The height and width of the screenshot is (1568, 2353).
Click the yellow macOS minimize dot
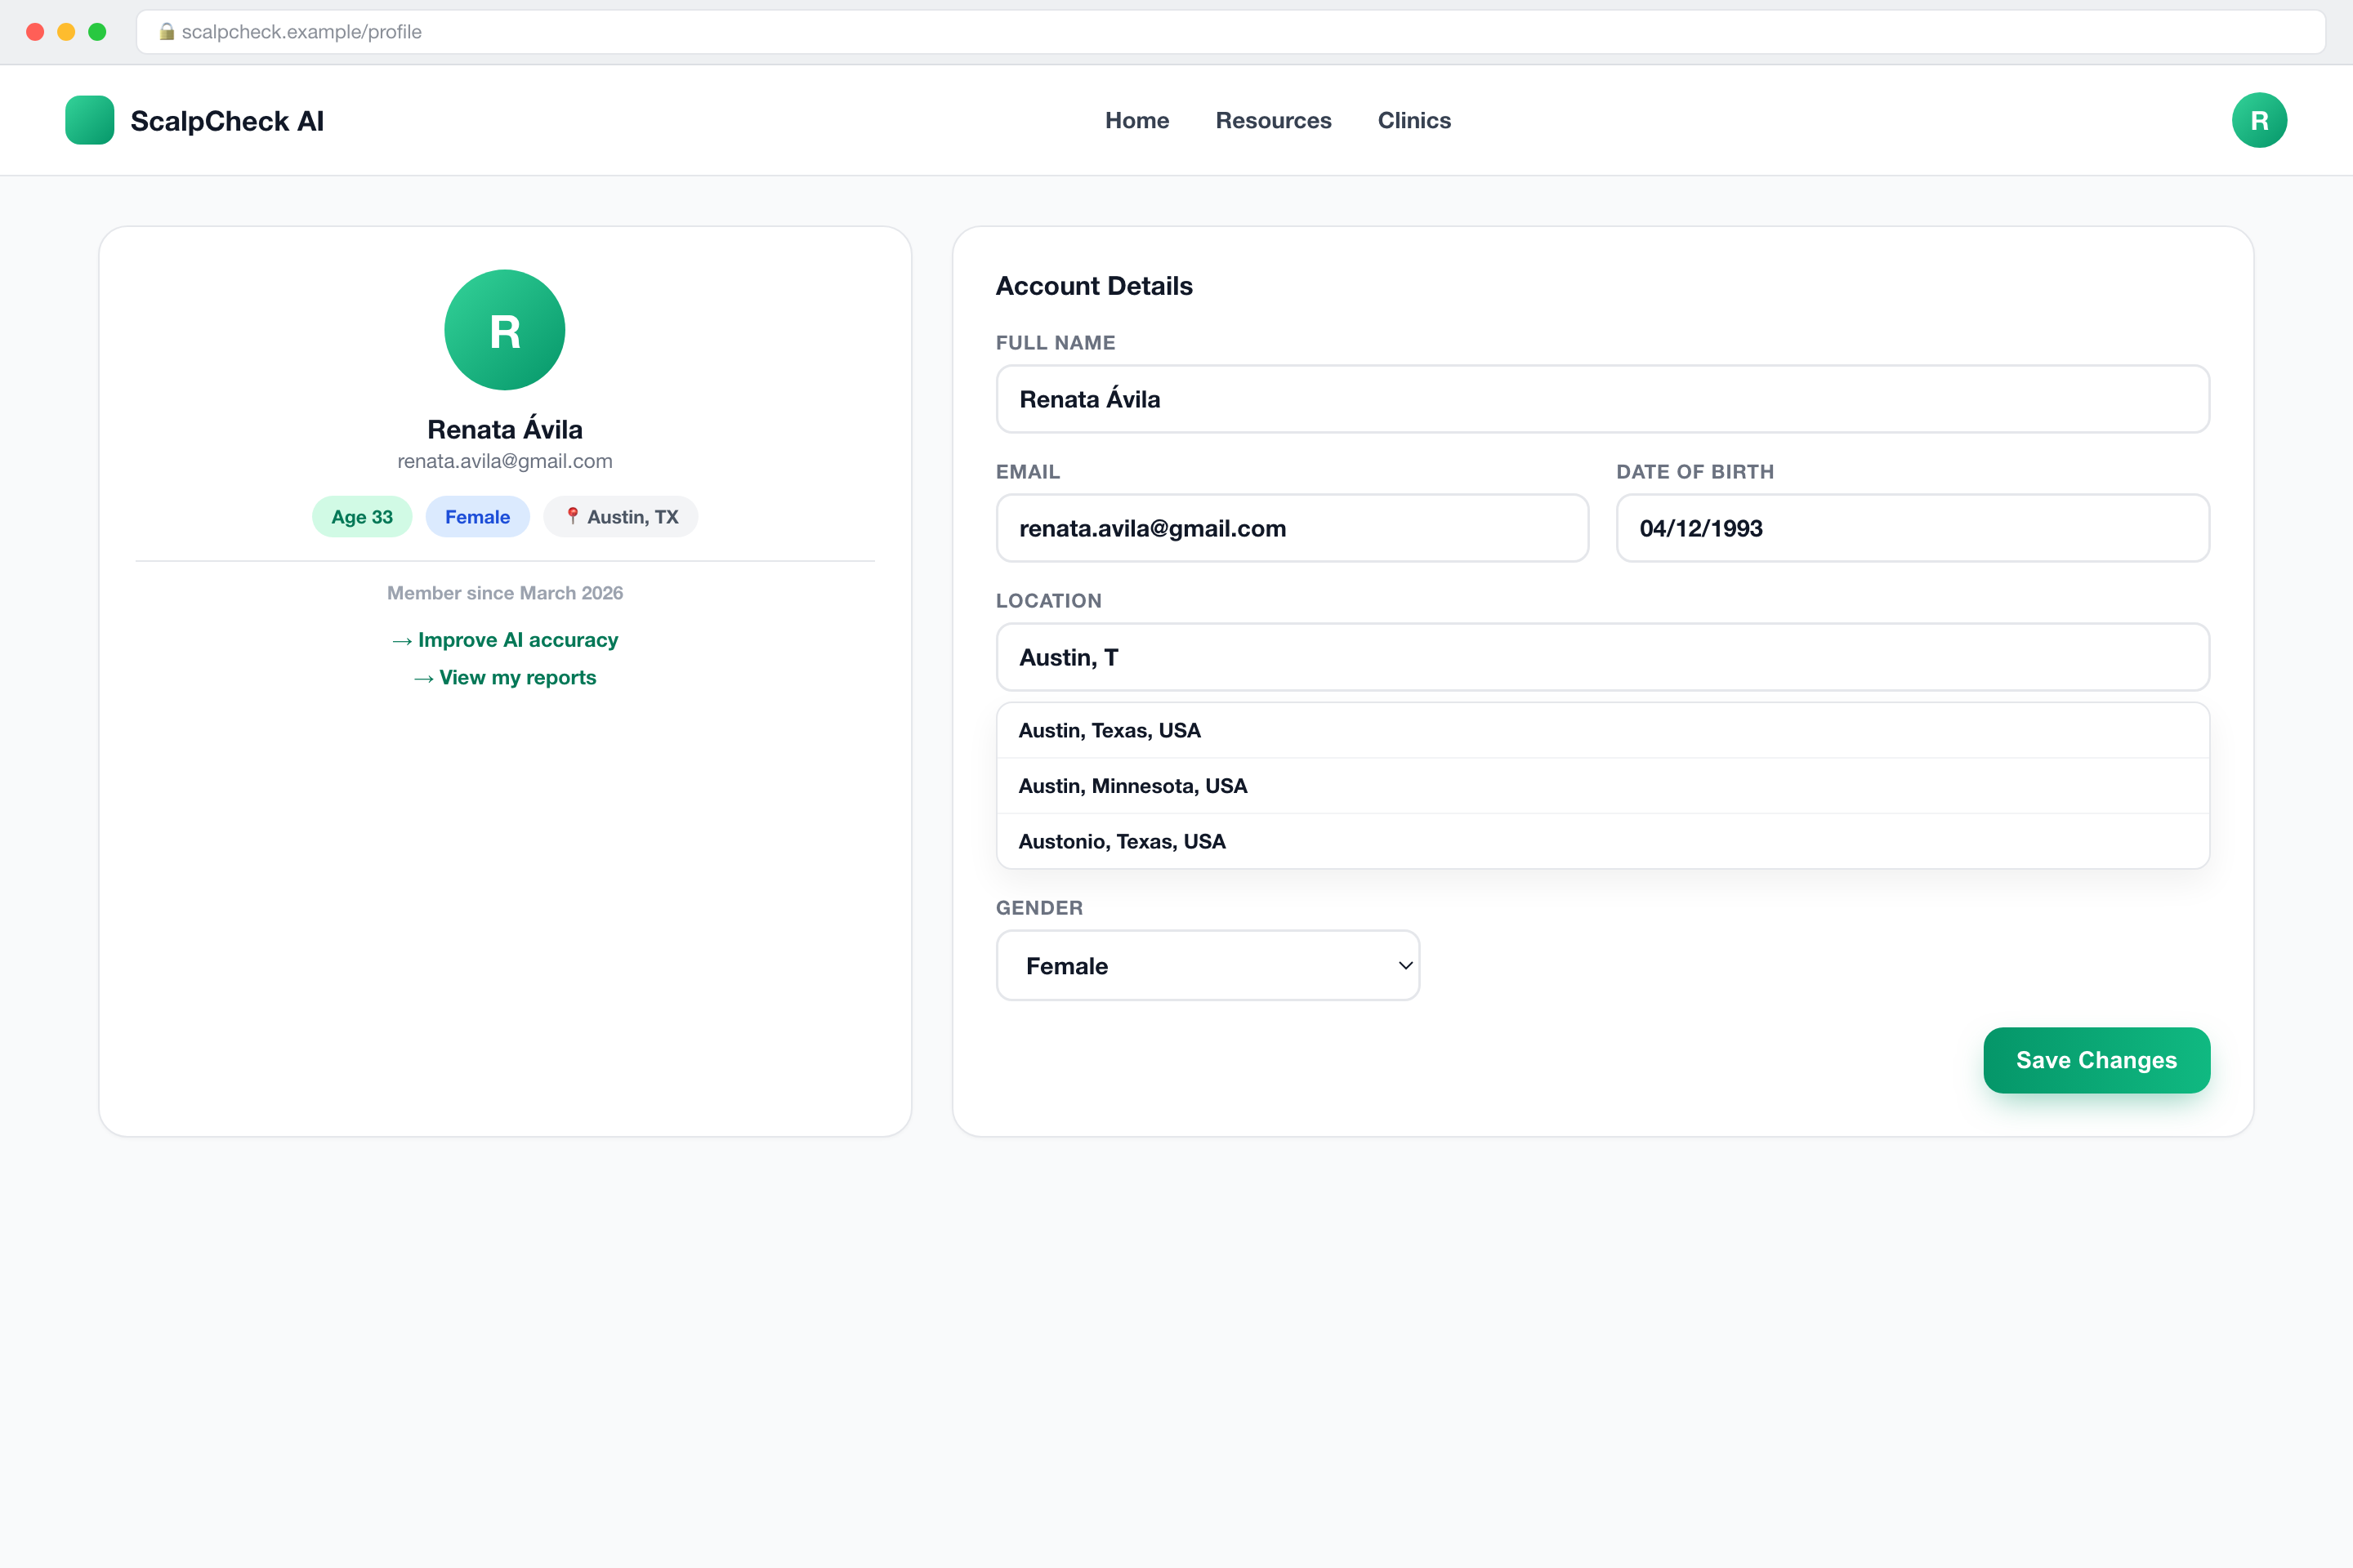coord(66,32)
